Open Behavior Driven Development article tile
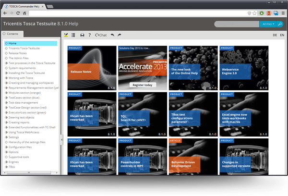Image resolution: width=288 pixels, height=196 pixels. point(193,157)
